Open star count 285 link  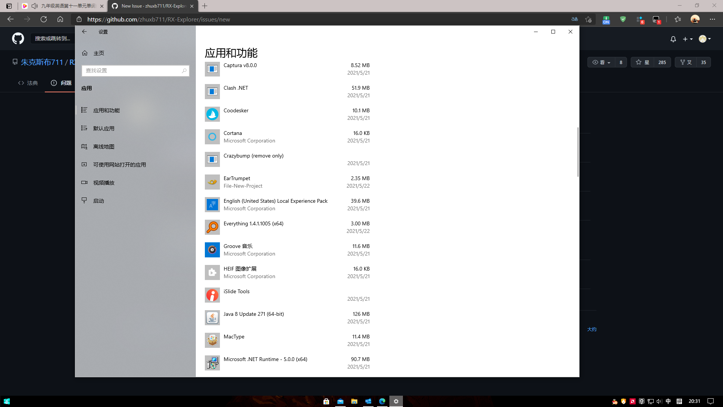(662, 62)
